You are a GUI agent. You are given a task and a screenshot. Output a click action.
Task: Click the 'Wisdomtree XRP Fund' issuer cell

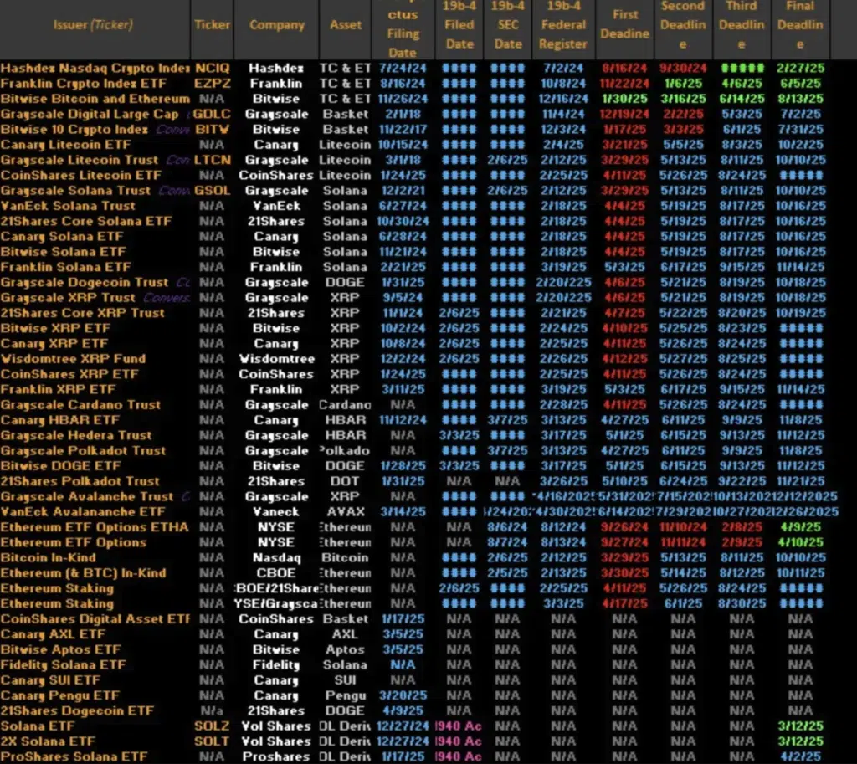pyautogui.click(x=74, y=359)
